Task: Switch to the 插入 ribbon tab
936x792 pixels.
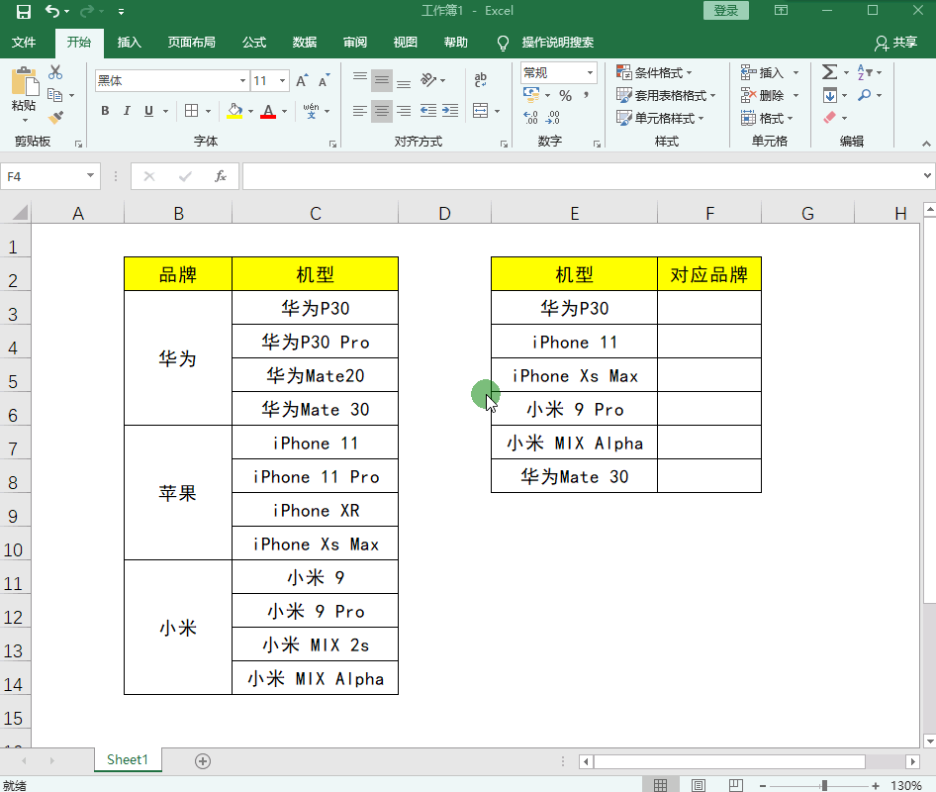Action: [129, 43]
